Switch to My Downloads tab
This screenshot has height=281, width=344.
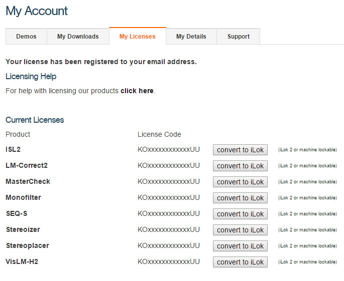pyautogui.click(x=78, y=37)
